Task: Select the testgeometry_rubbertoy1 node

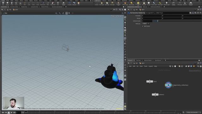Action: point(168,85)
